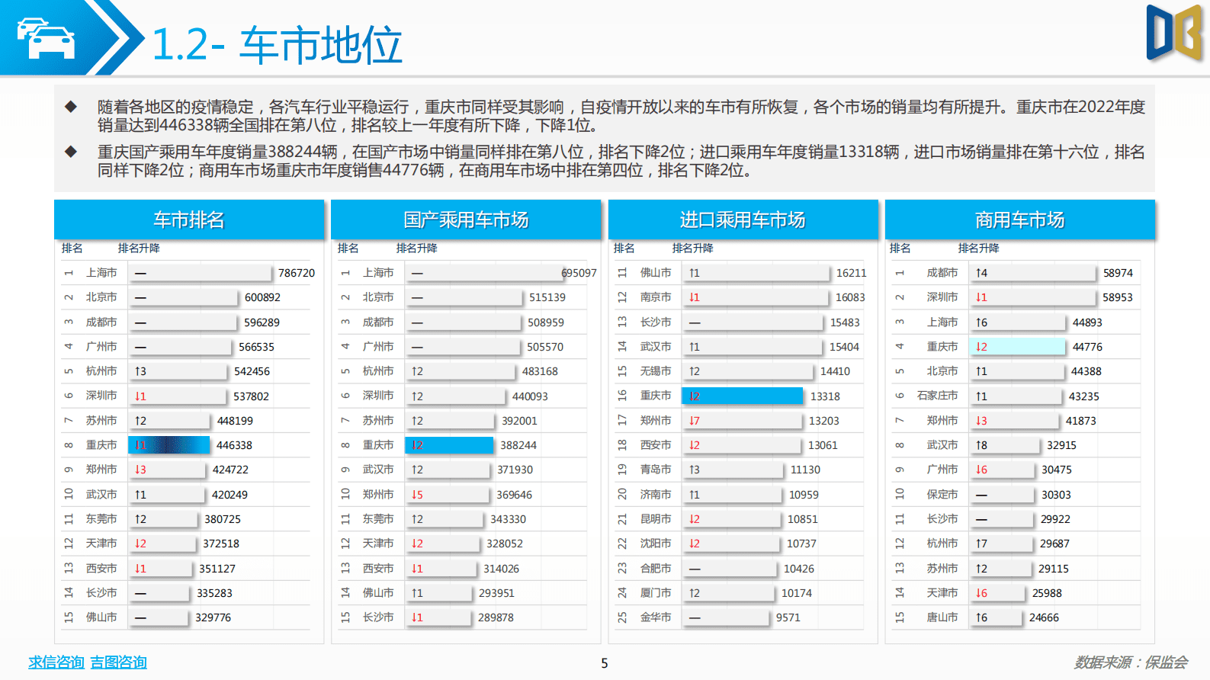Click the value 537802 for 深圳市
The width and height of the screenshot is (1210, 680).
(x=251, y=396)
